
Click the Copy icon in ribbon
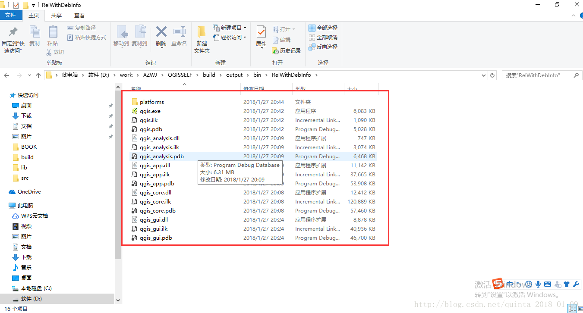click(x=35, y=32)
